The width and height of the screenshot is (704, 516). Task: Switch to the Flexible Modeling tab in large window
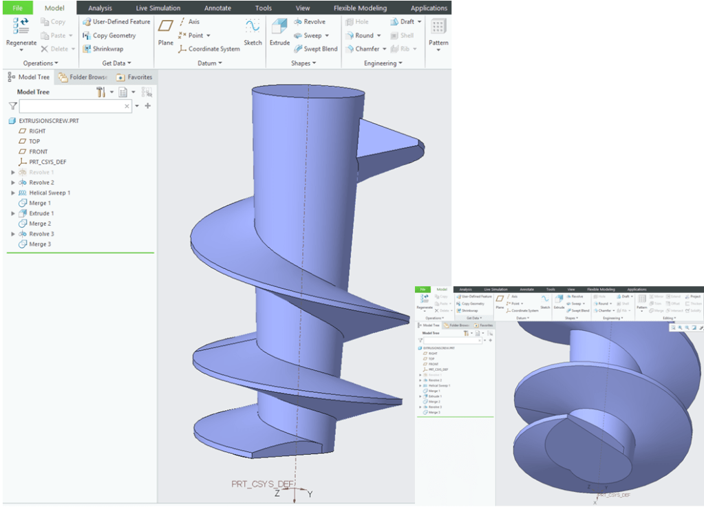pyautogui.click(x=360, y=8)
